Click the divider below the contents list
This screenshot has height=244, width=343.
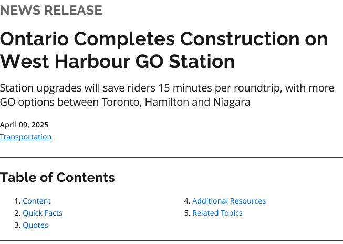point(171,240)
